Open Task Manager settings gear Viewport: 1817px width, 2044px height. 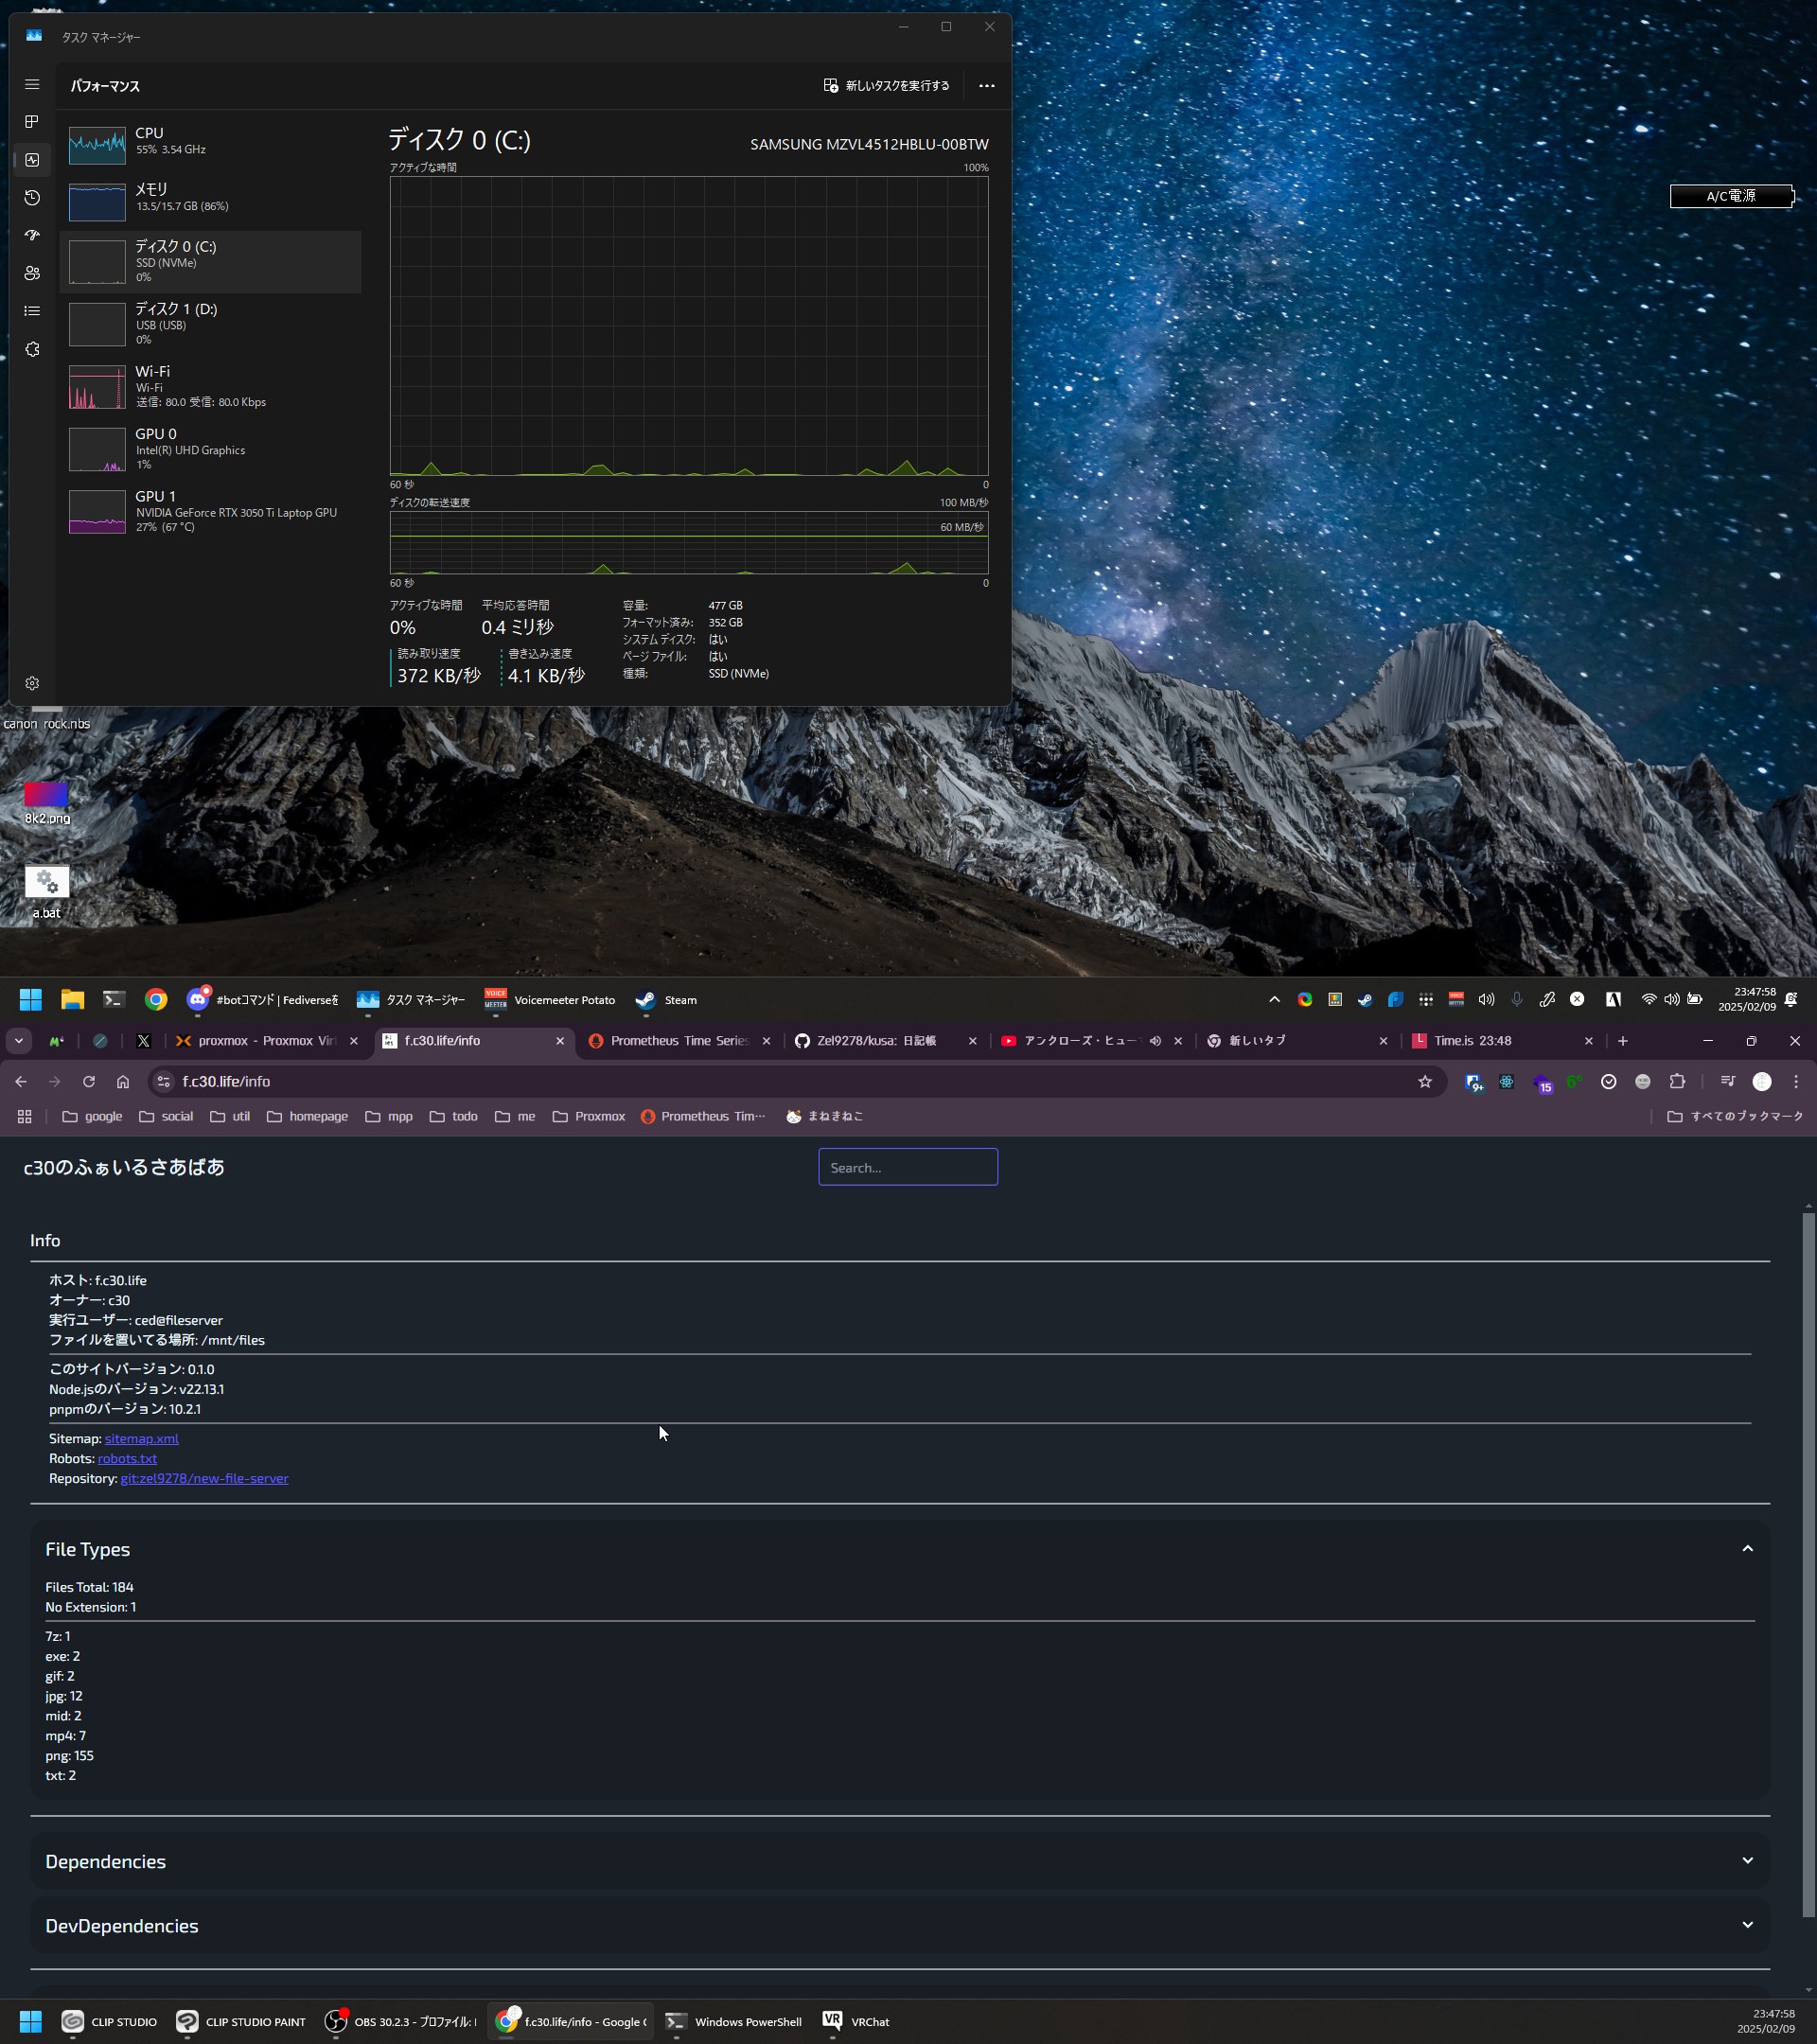click(32, 683)
